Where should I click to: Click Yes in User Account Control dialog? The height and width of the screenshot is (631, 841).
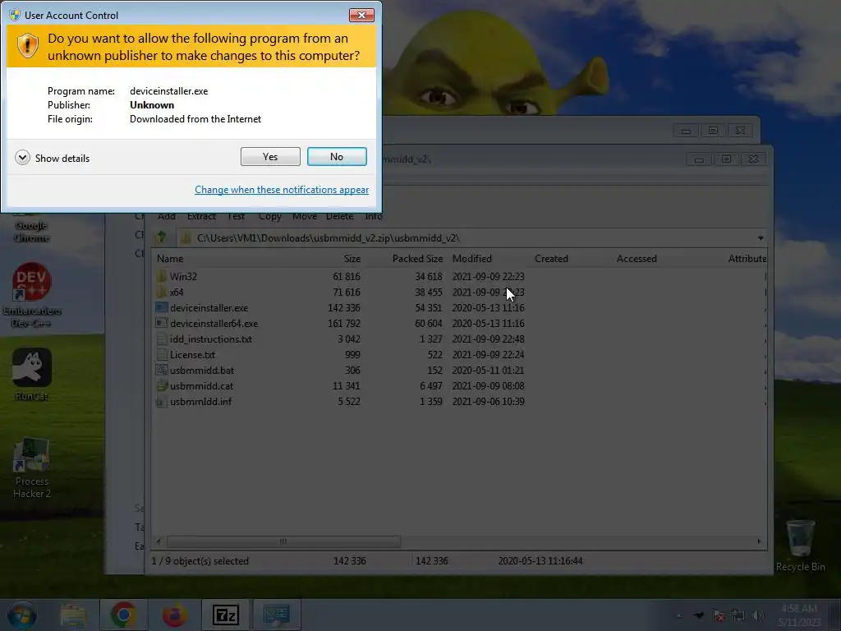[x=270, y=157]
